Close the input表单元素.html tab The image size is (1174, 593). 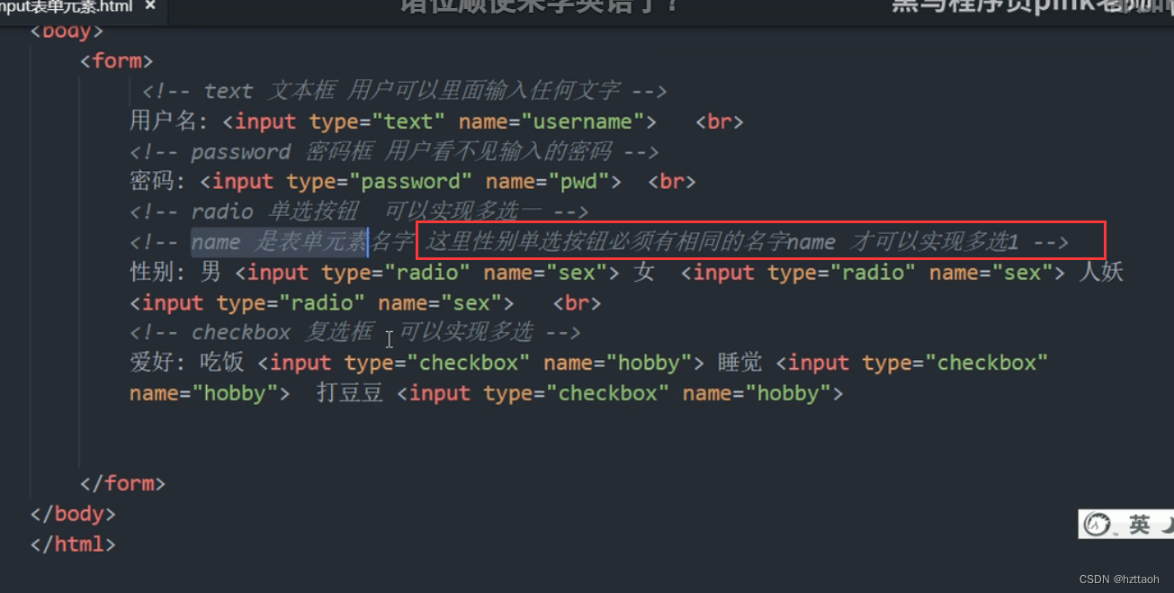[149, 7]
